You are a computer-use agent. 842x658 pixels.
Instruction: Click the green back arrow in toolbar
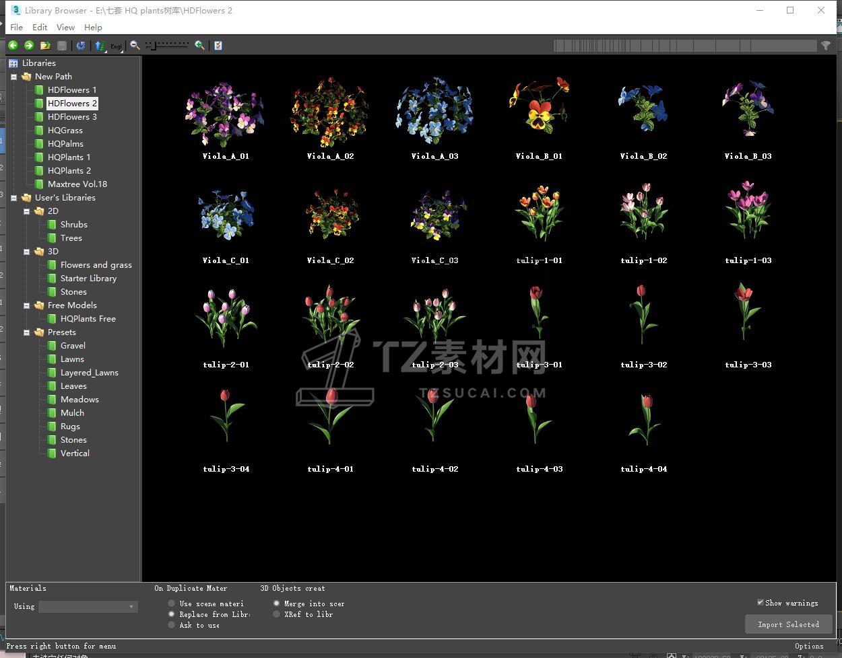13,45
